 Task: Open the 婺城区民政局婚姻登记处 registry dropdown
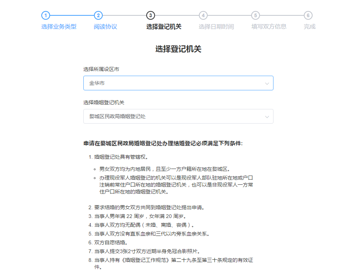(172, 116)
